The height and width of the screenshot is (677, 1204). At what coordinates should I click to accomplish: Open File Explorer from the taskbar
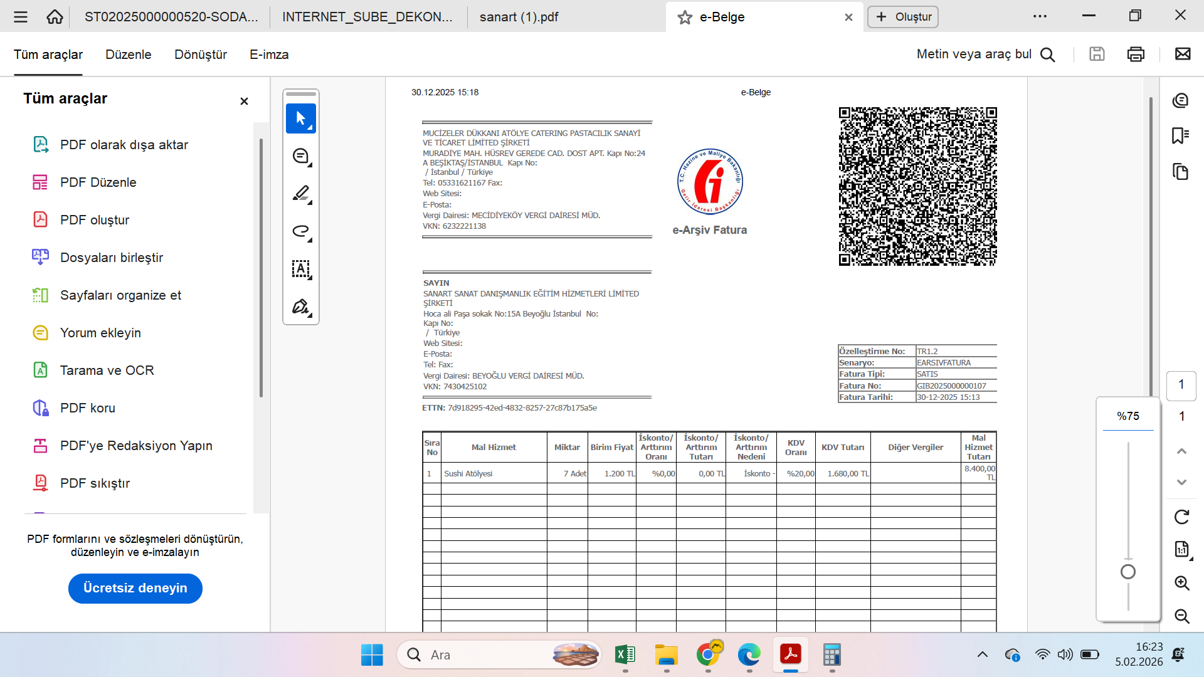click(x=667, y=654)
